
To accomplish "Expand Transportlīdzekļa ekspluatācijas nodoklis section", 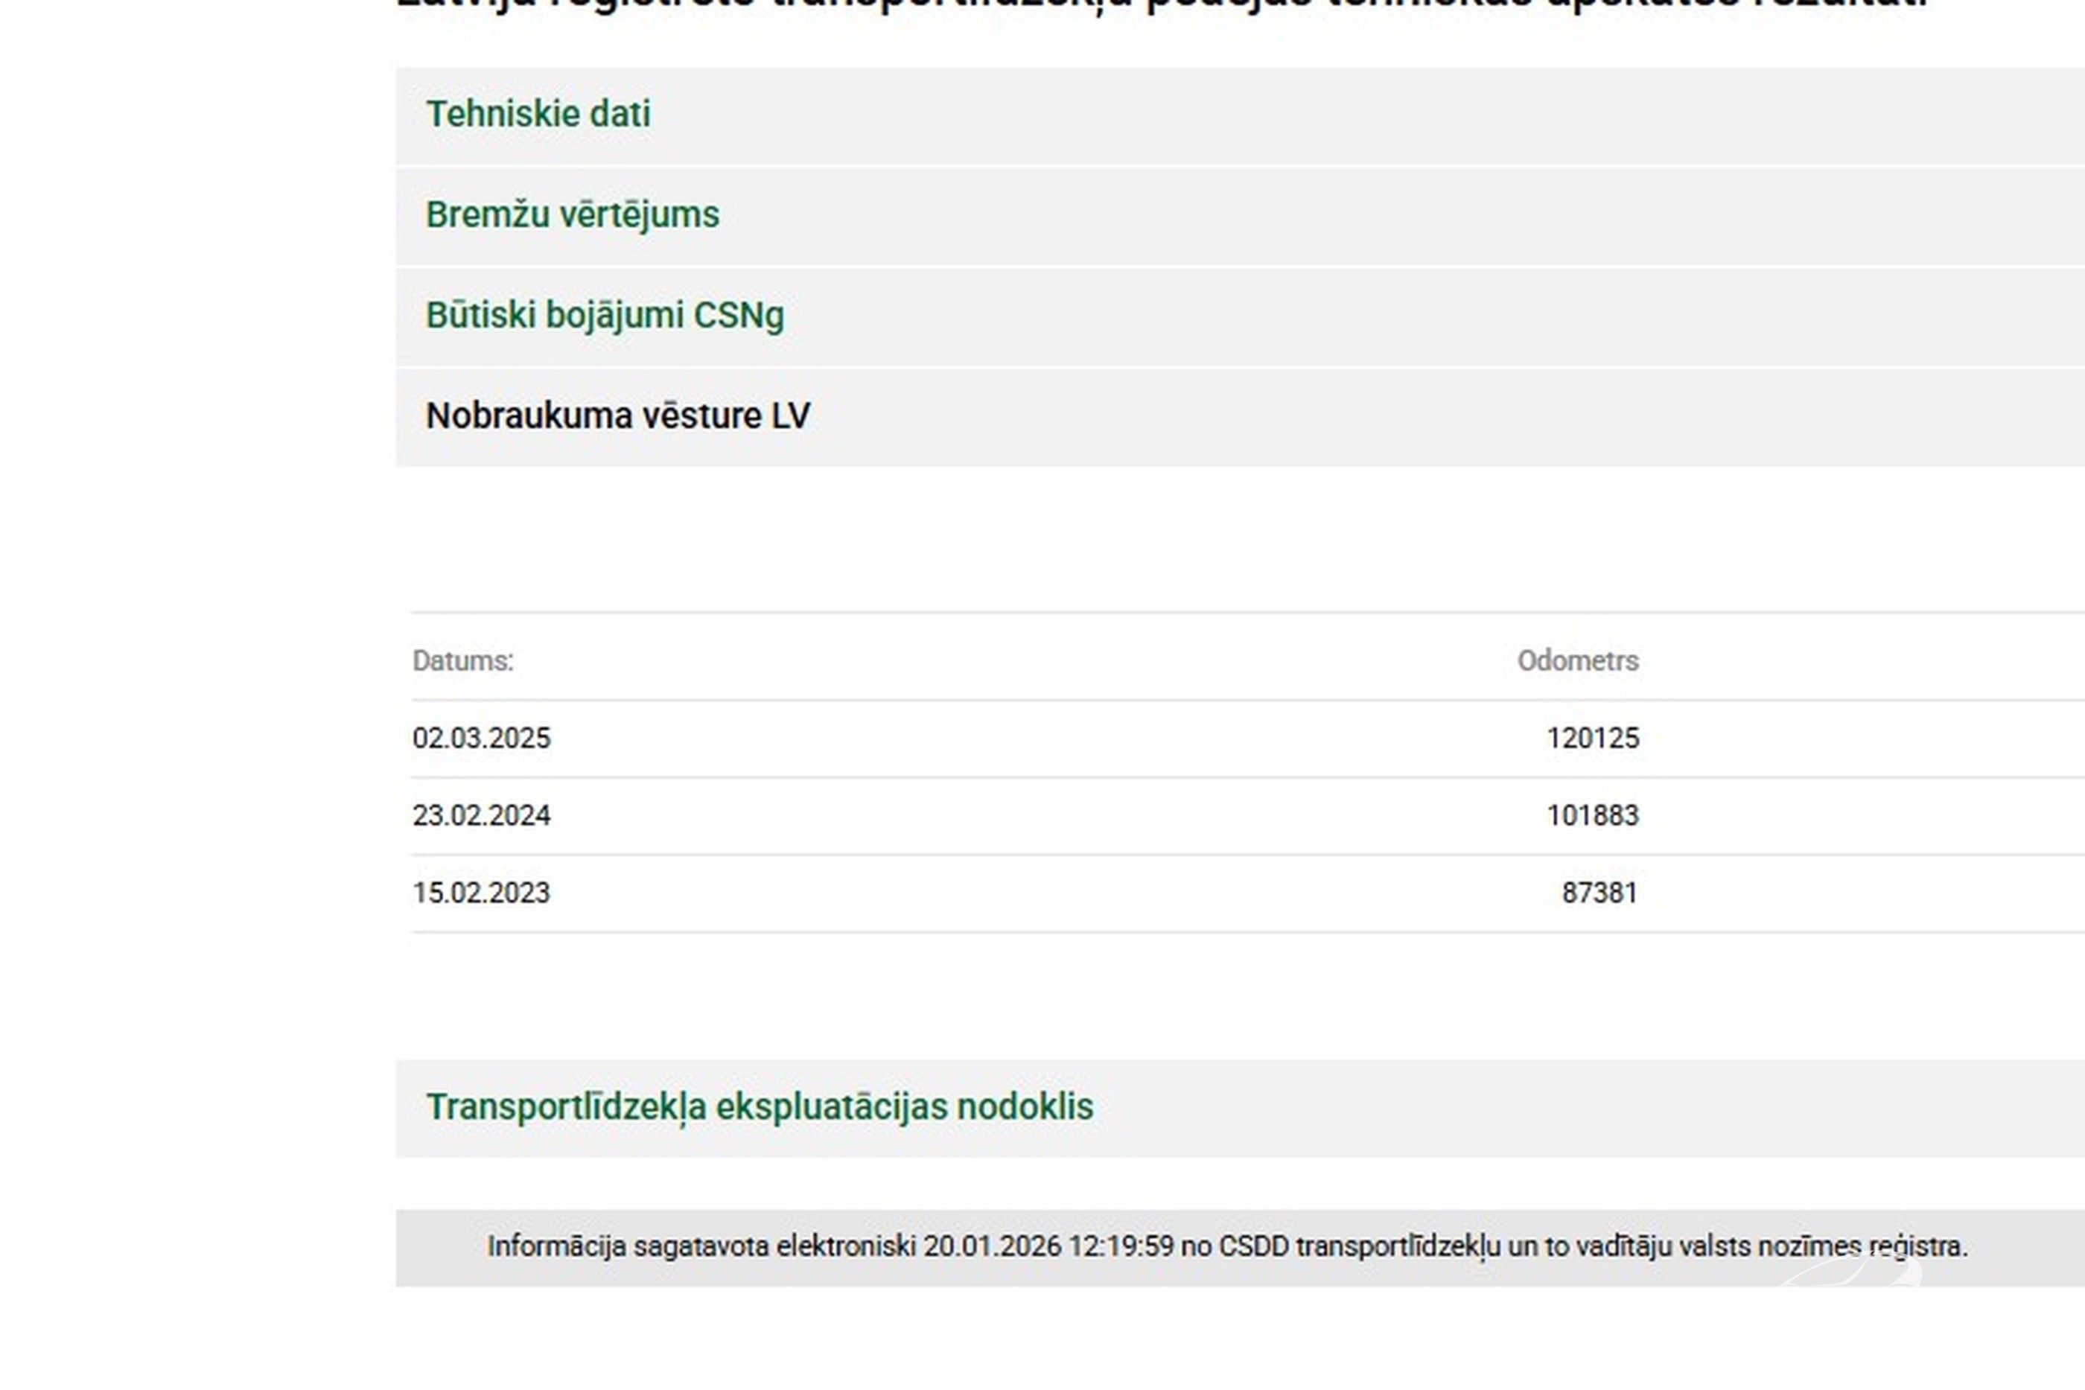I will click(x=760, y=1107).
